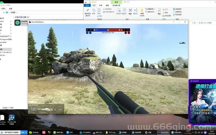Click the quick access new folder icon
The image size is (216, 135).
coord(93,2)
